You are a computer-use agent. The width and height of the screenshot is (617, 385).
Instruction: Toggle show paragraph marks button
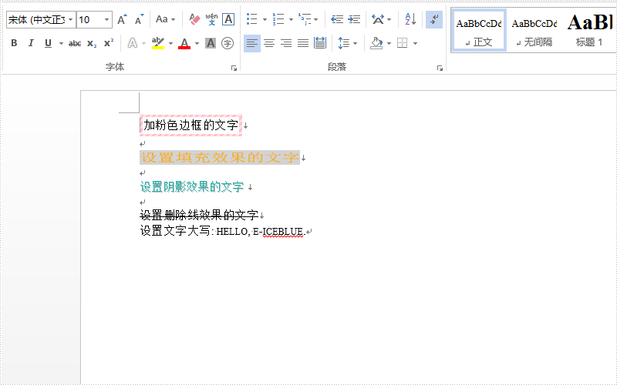click(434, 19)
